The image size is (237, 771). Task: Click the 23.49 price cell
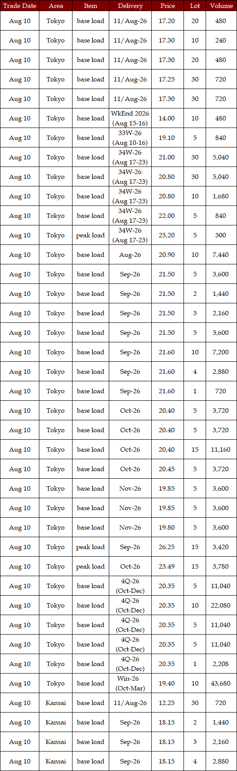(x=167, y=566)
